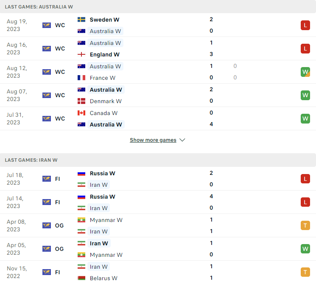316x281 pixels.
Task: Open the Aug 16, 2023 match row date
Action: [17, 49]
